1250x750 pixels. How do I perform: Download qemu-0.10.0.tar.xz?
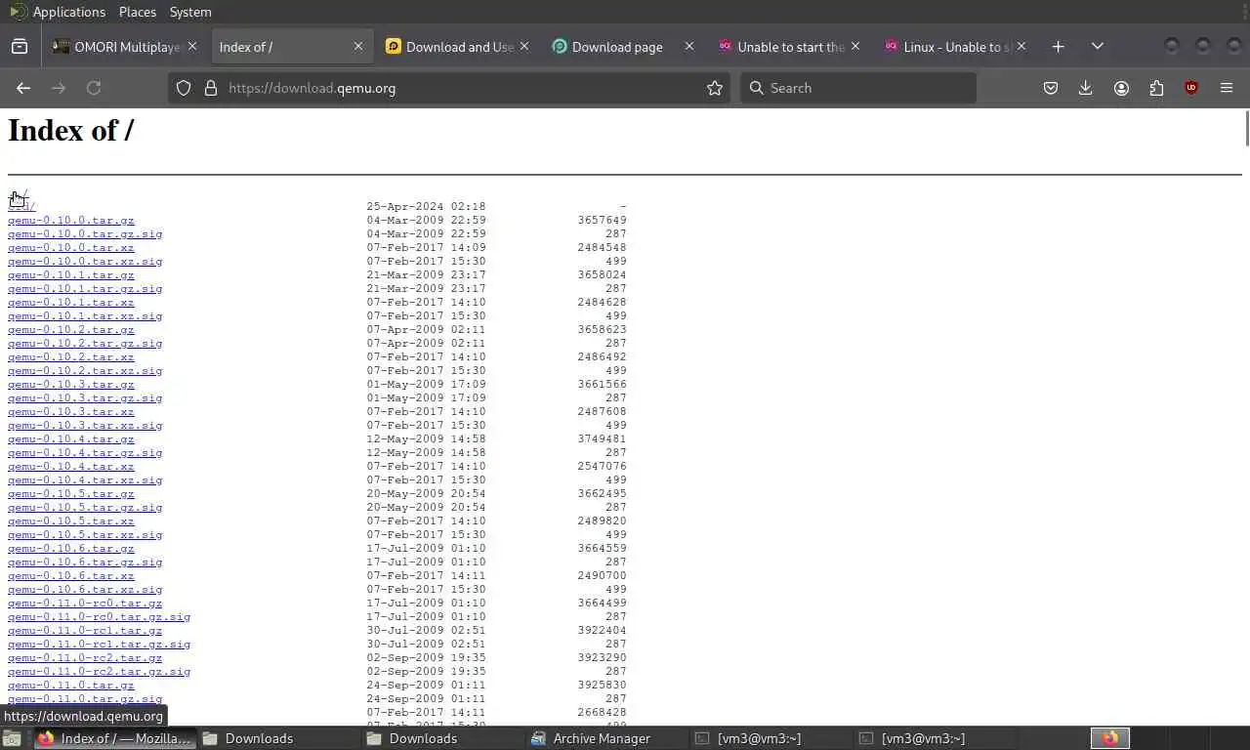pos(71,248)
